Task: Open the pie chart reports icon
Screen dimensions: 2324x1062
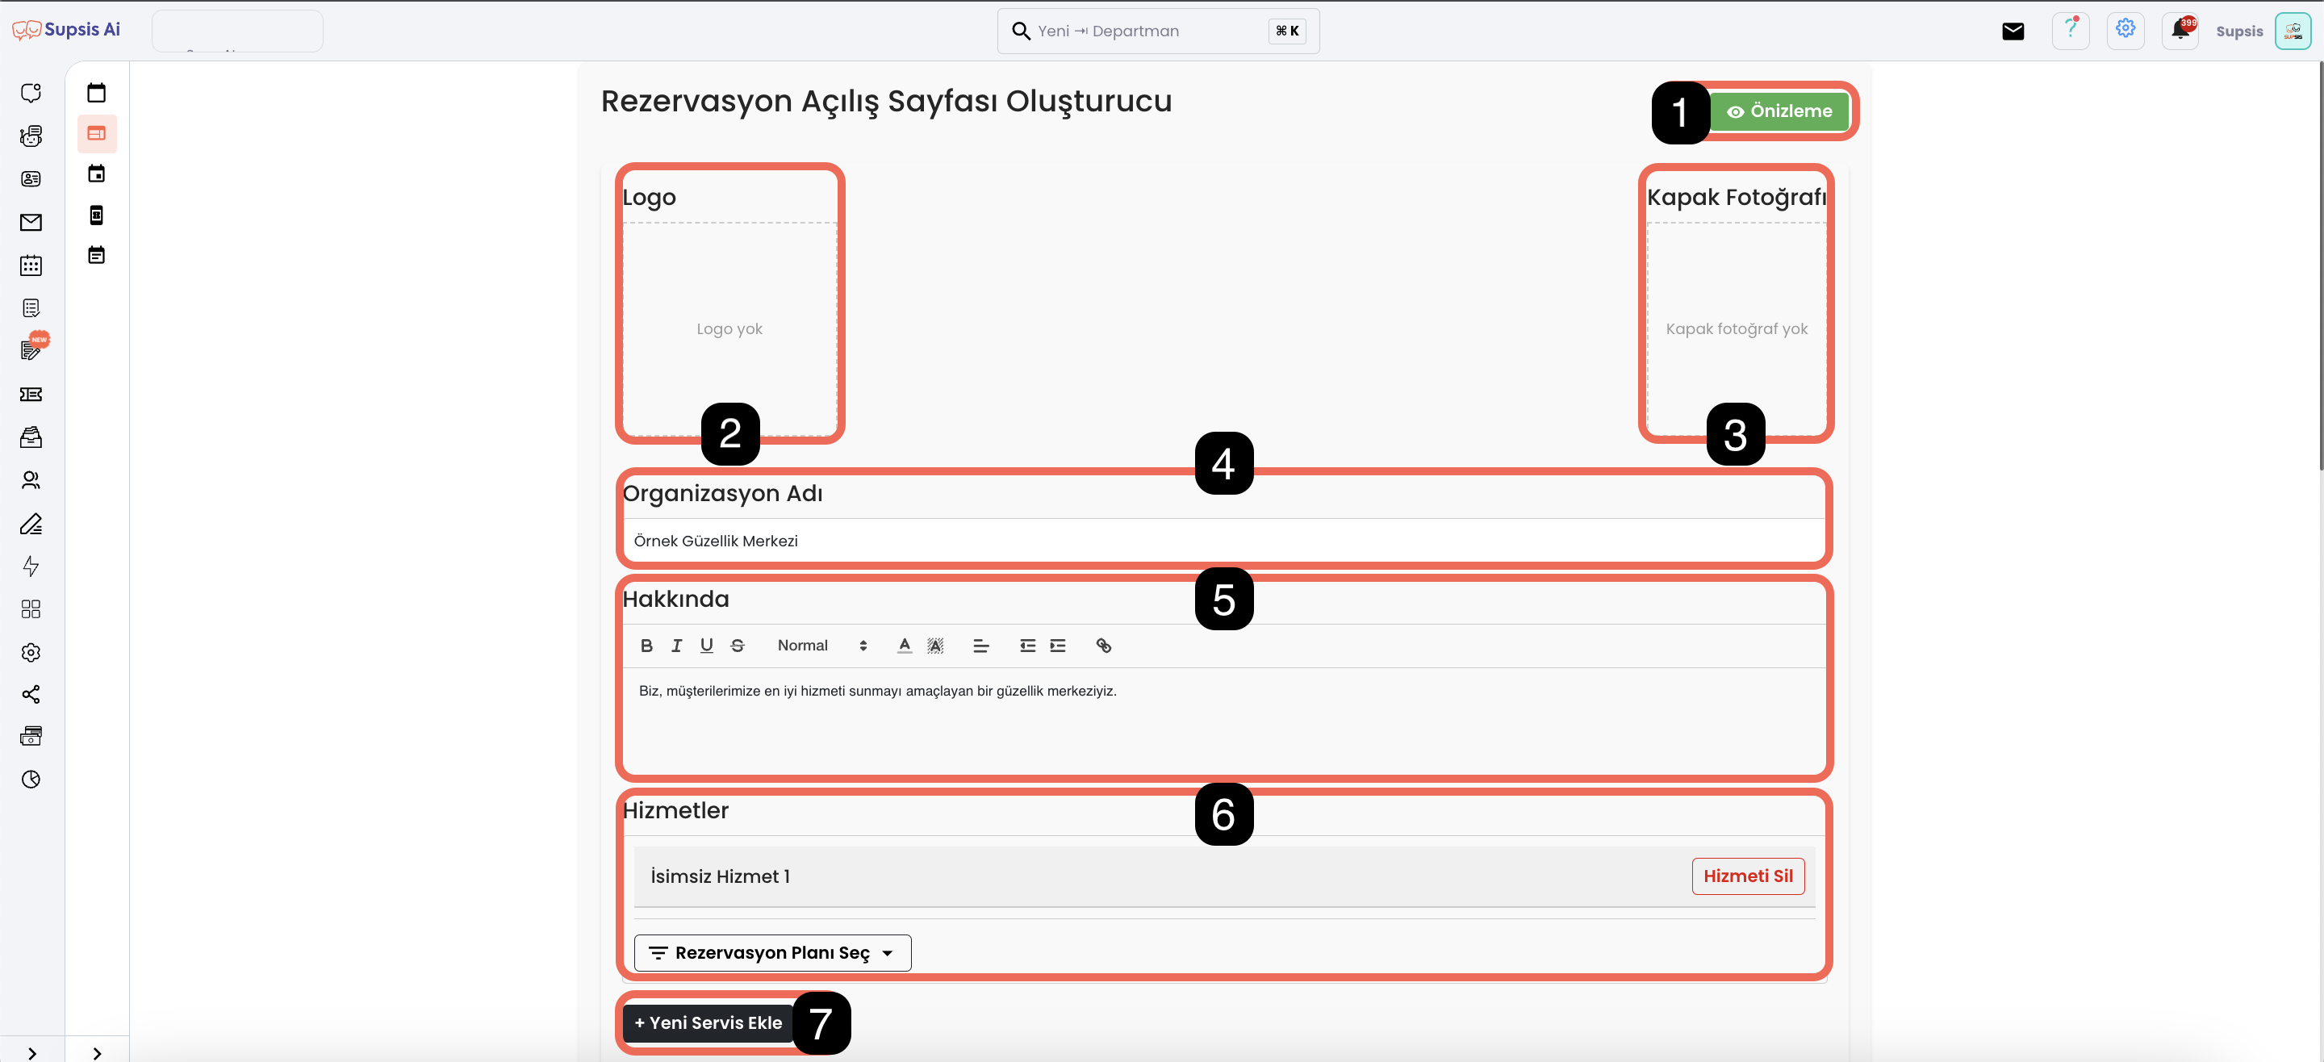Action: (31, 780)
